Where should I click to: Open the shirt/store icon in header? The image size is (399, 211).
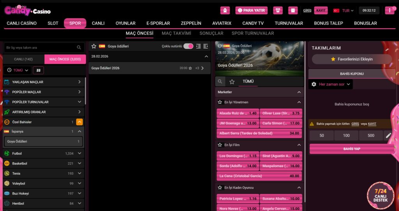pos(278,11)
